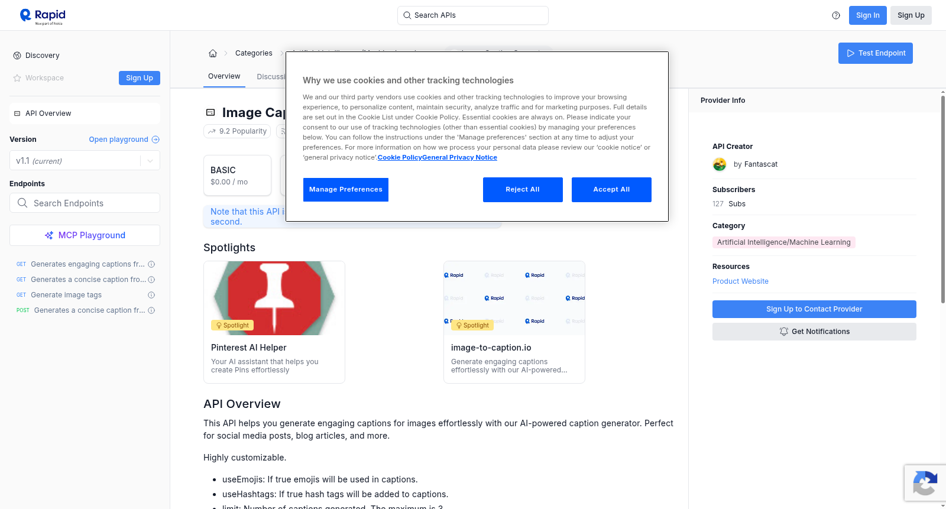Click the home breadcrumb icon
Image resolution: width=946 pixels, height=509 pixels.
213,53
